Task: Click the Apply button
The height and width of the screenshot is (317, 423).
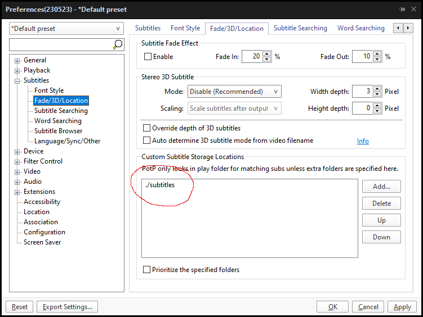Action: 402,307
